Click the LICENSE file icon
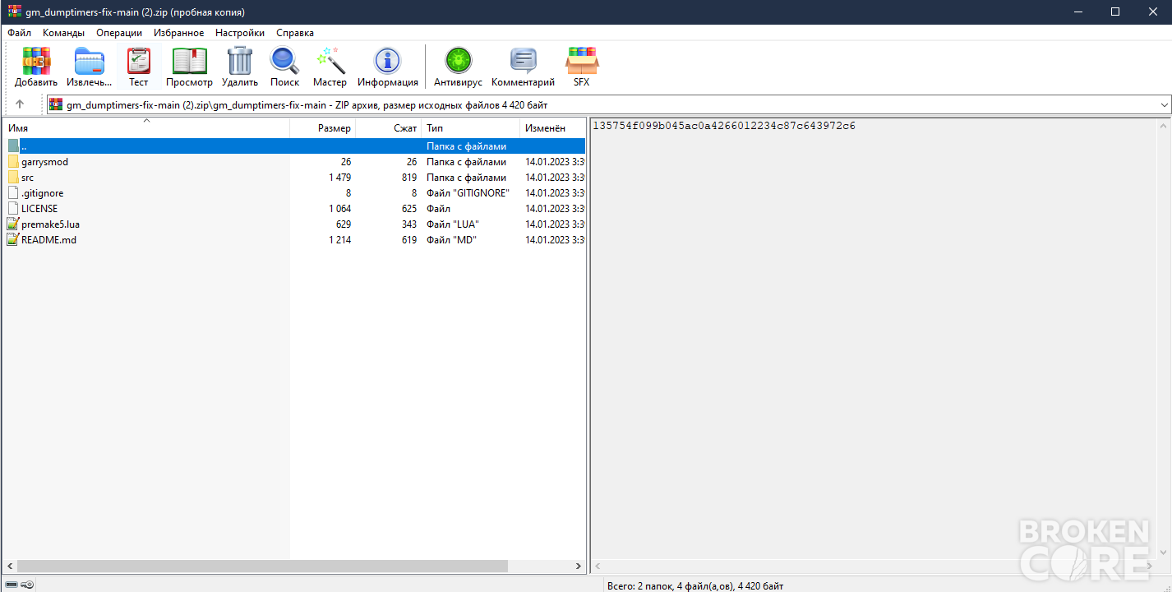The width and height of the screenshot is (1172, 592). pos(13,209)
